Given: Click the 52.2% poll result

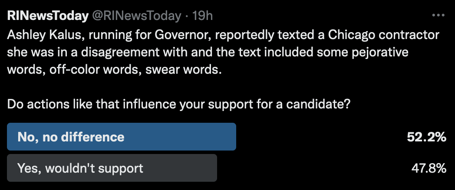Looking at the screenshot, I should [426, 137].
